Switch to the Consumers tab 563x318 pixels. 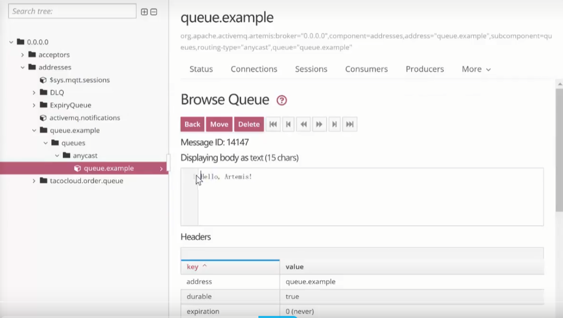click(x=366, y=69)
